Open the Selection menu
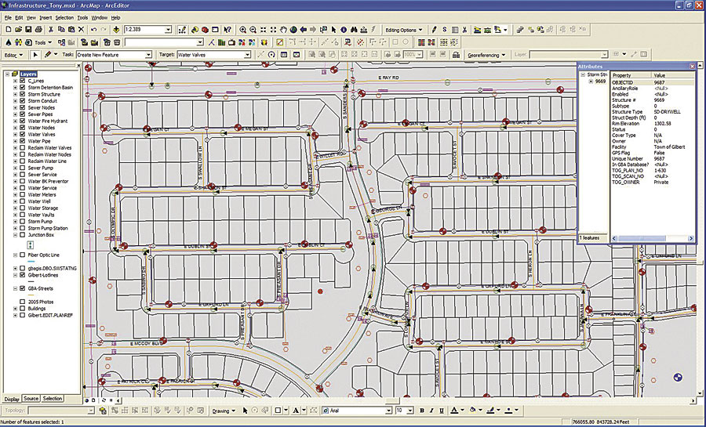 tap(64, 17)
